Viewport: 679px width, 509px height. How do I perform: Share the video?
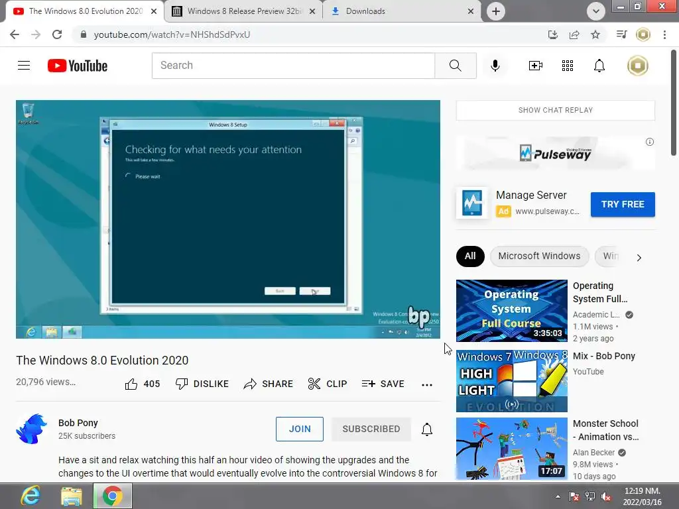(268, 384)
